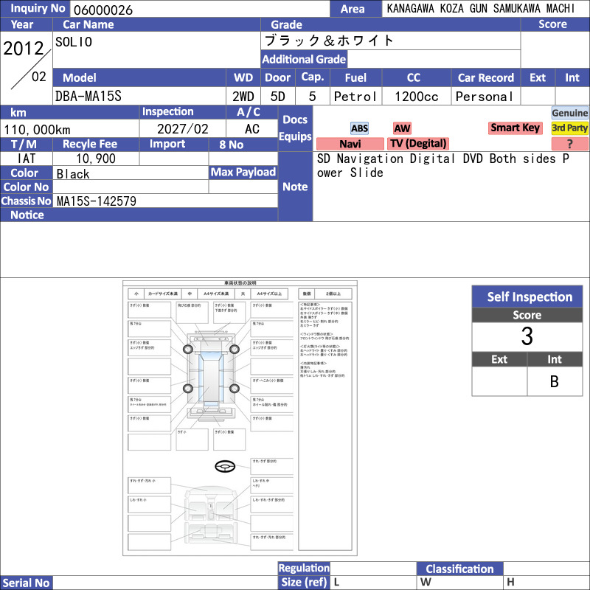Image resolution: width=590 pixels, height=590 pixels.
Task: Select chassis number MA15S-142579
Action: 97,201
